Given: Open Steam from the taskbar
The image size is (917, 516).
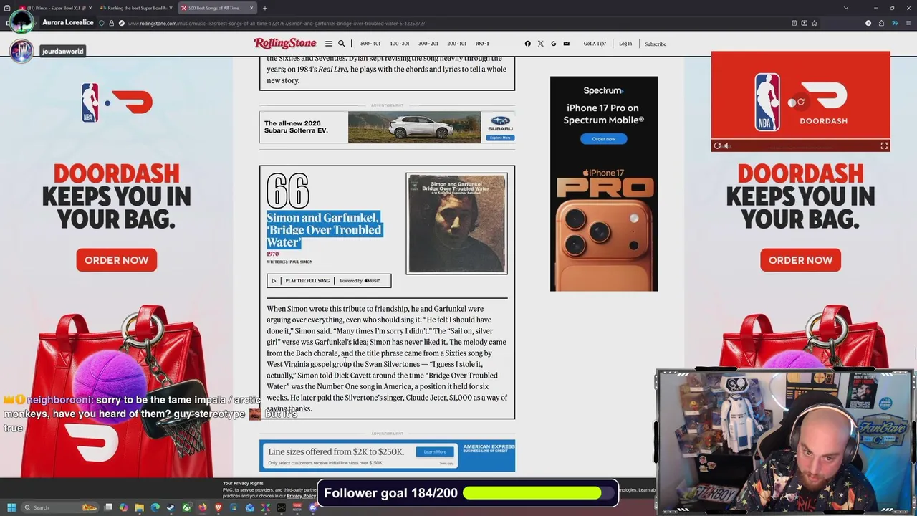Looking at the screenshot, I should tap(171, 507).
